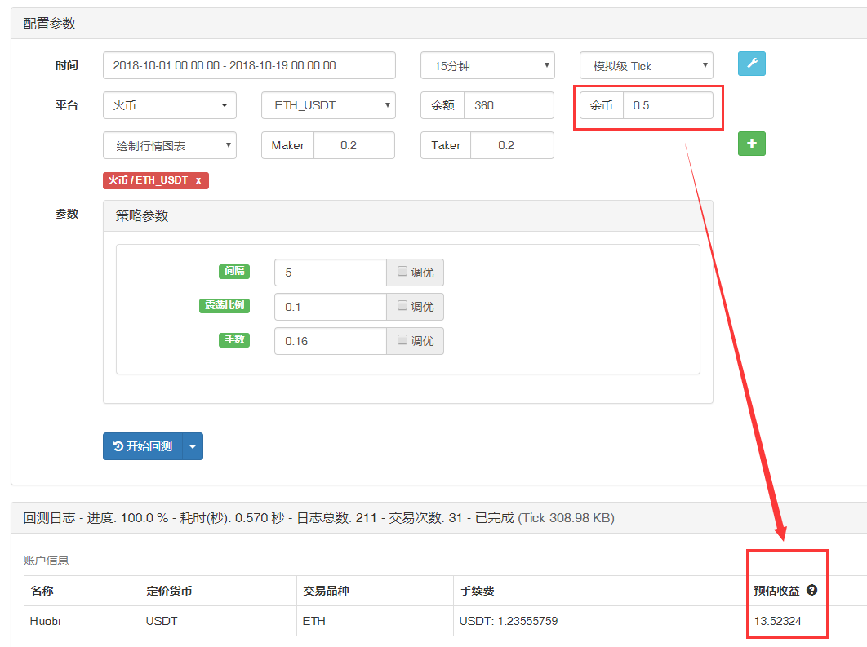867x647 pixels.
Task: Open the 绘制行情图表 dropdown
Action: [x=169, y=144]
